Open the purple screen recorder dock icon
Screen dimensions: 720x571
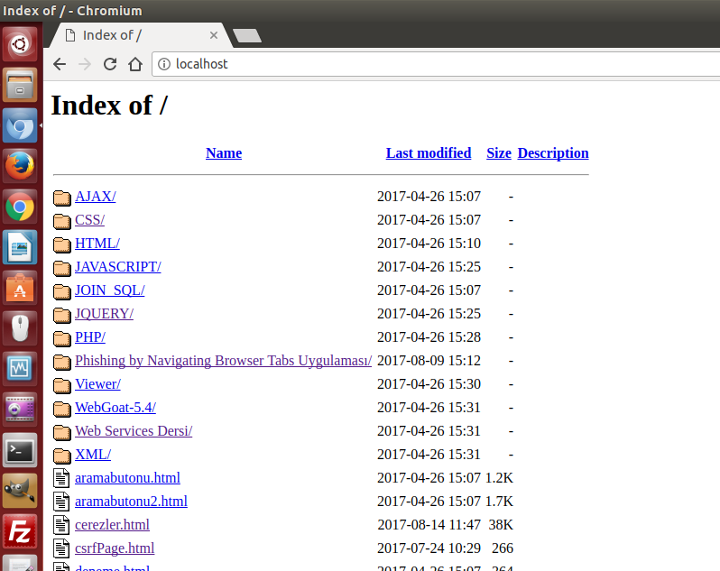20,410
